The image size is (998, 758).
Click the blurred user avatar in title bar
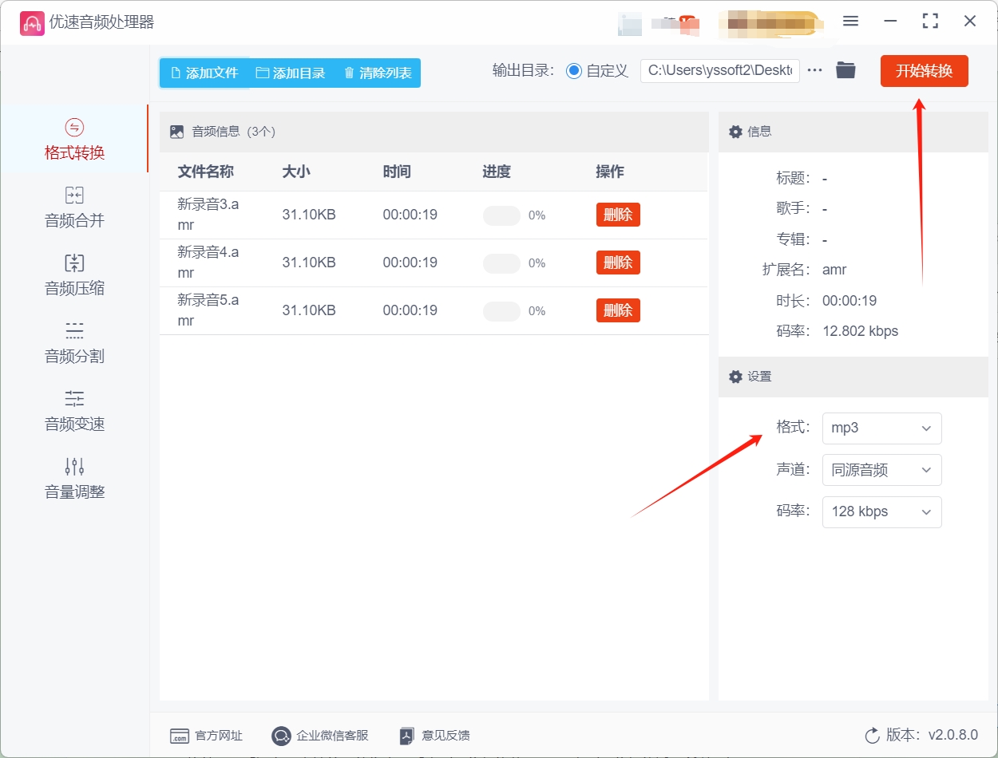[x=631, y=24]
